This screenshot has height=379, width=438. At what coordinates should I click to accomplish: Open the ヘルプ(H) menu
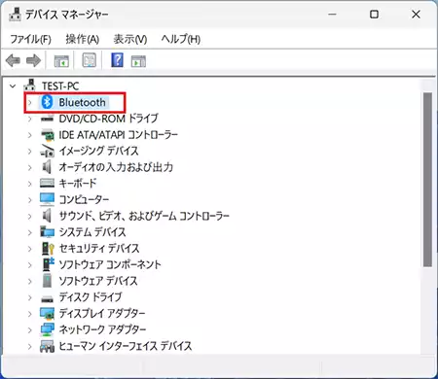[x=181, y=39]
